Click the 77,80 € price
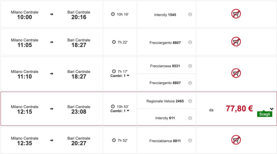Screen dimensions: 277x154 click(239, 109)
